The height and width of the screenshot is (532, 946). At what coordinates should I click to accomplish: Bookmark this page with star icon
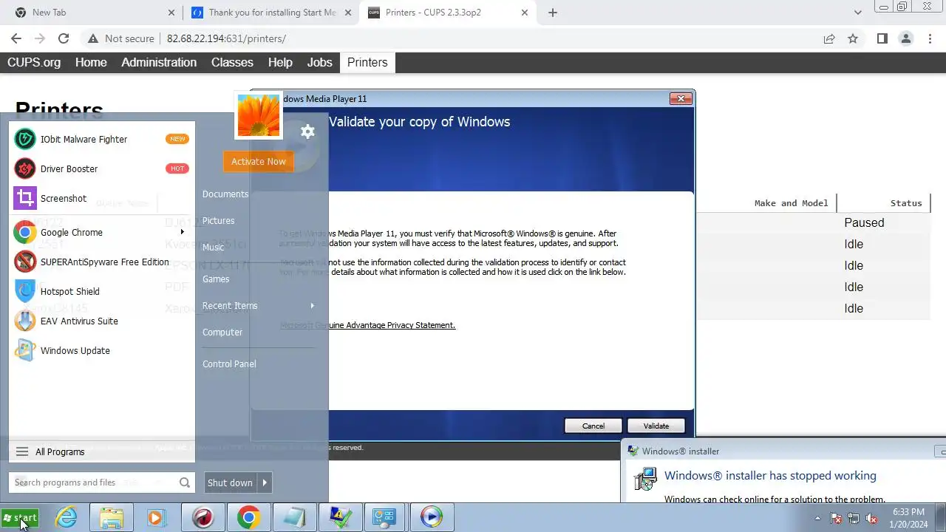point(853,38)
